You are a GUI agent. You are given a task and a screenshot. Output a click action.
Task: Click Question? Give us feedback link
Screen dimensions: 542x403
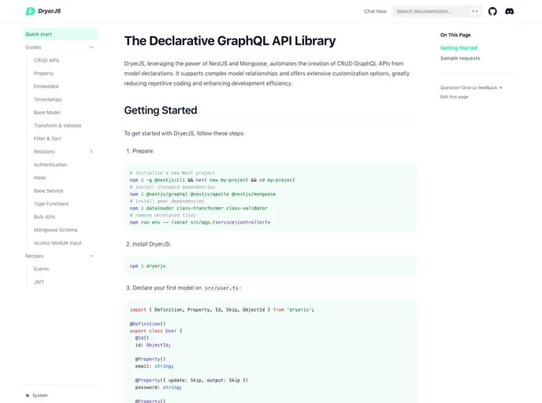click(471, 87)
